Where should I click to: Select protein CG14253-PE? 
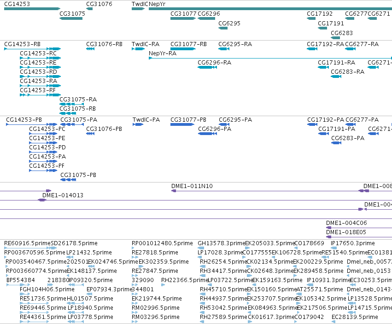(43, 143)
